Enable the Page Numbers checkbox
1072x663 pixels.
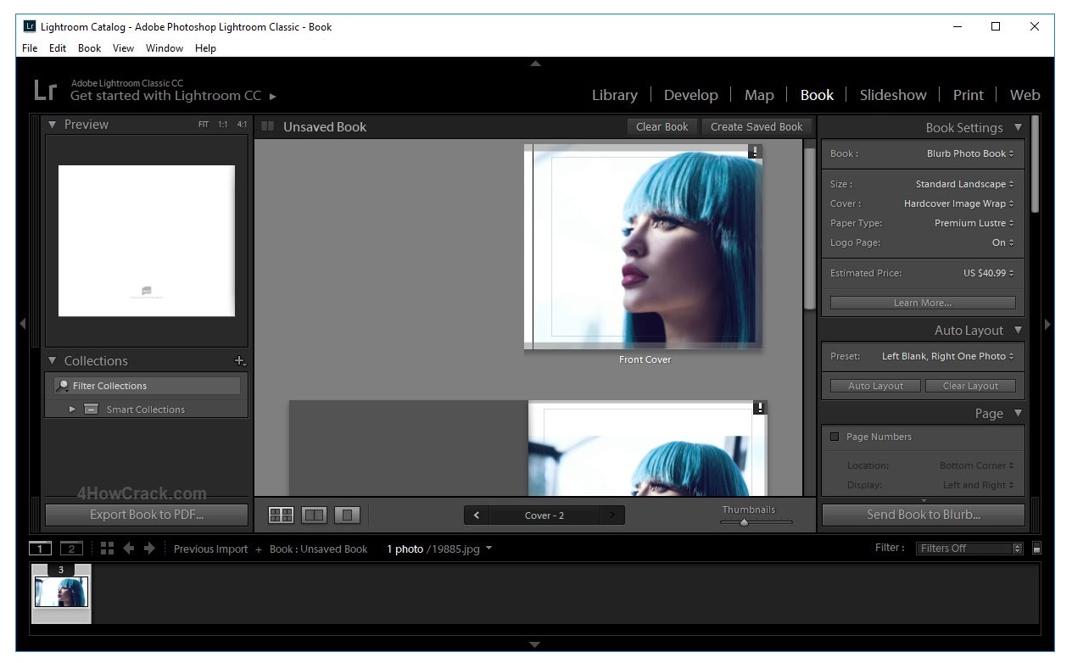(x=835, y=437)
